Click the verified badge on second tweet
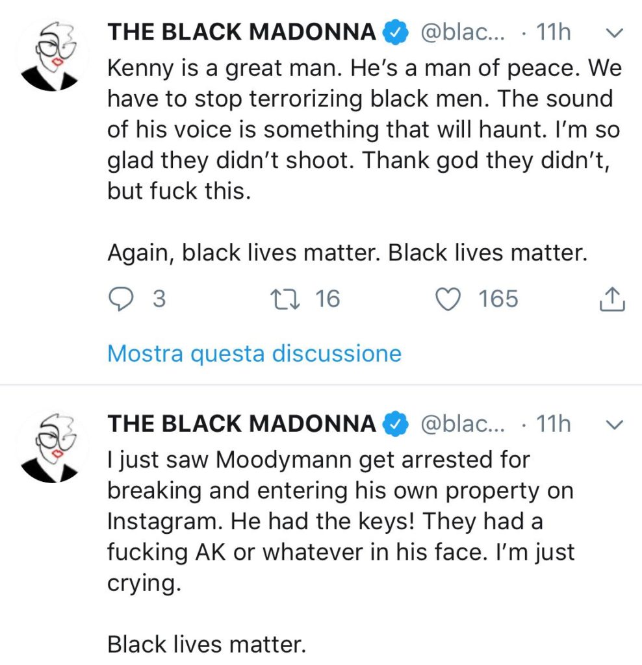642x665 pixels. (396, 423)
